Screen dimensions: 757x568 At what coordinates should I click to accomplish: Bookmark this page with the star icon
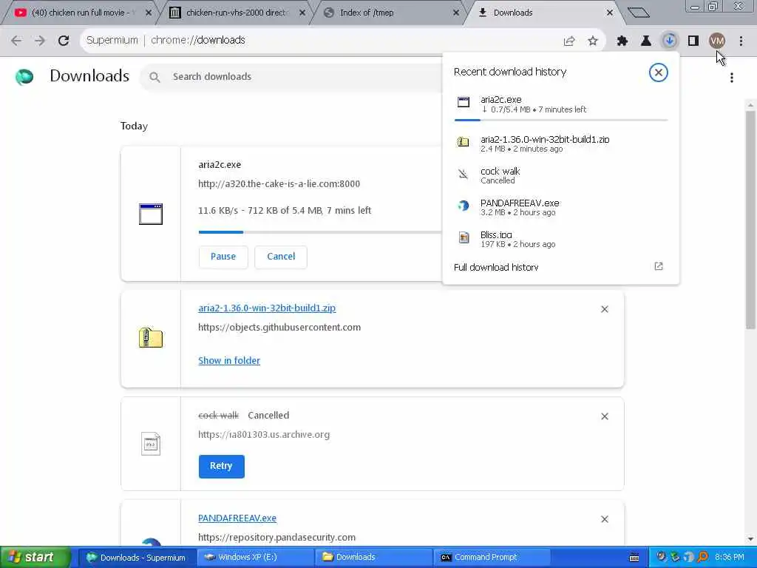[x=593, y=41]
